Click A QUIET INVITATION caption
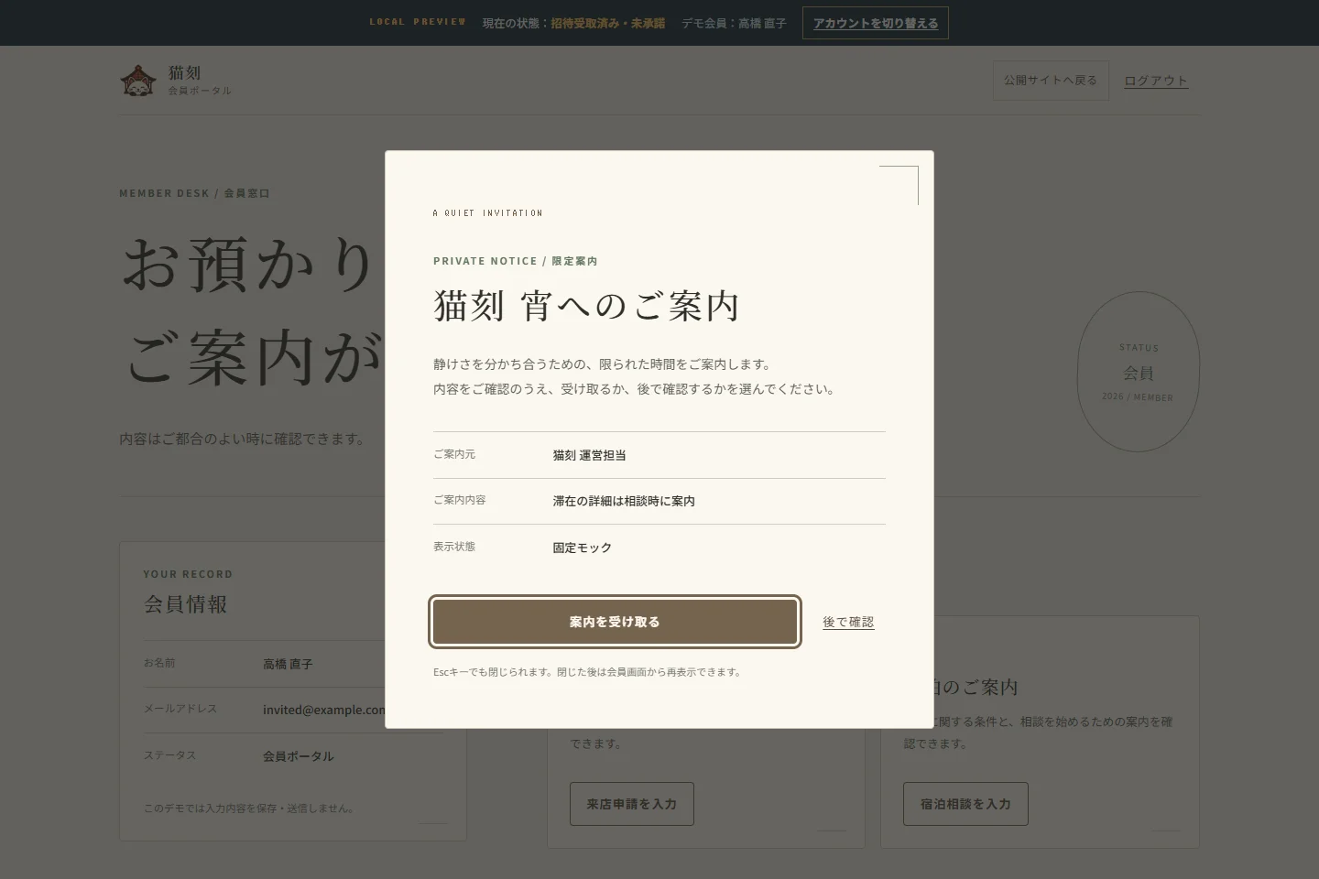The image size is (1319, 879). 487,212
